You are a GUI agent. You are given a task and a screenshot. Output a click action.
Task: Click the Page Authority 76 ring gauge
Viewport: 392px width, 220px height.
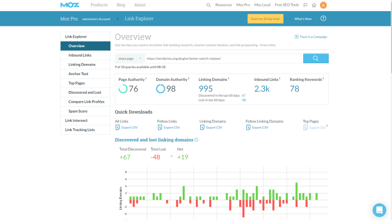(x=123, y=89)
